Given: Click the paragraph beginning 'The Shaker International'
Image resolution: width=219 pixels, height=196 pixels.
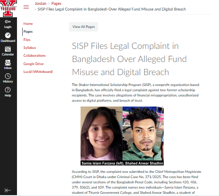Looking at the screenshot, I should point(135,93).
